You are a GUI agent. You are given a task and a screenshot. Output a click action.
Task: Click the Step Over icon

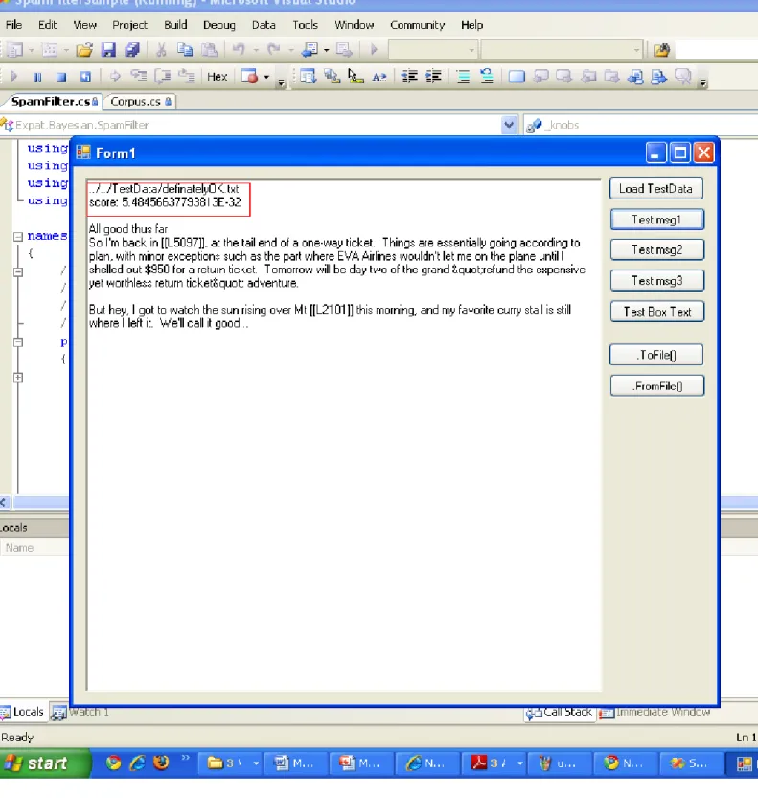(163, 77)
